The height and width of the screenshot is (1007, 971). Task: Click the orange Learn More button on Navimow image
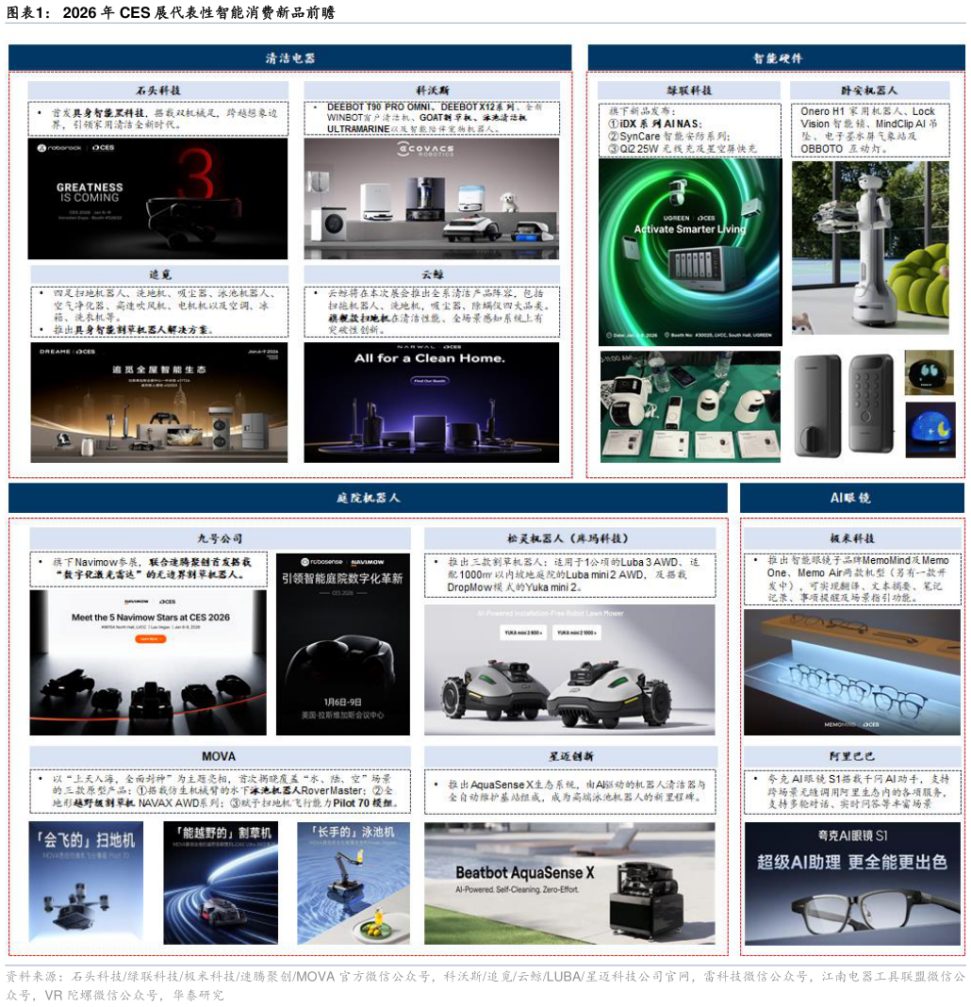click(149, 639)
